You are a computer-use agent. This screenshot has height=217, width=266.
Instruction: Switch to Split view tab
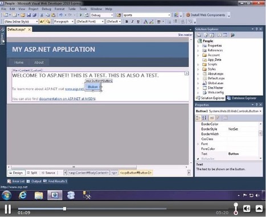click(32, 173)
